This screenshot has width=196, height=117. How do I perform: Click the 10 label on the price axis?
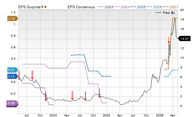coord(182,58)
